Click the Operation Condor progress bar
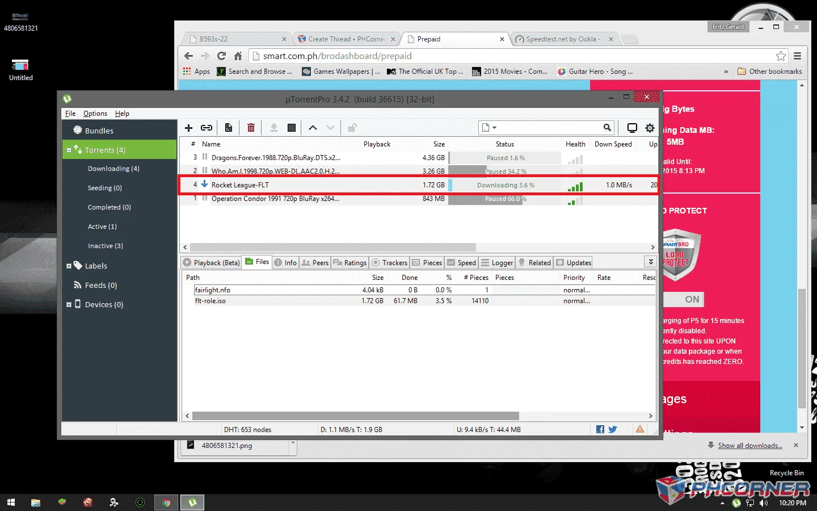The width and height of the screenshot is (817, 511). click(505, 199)
